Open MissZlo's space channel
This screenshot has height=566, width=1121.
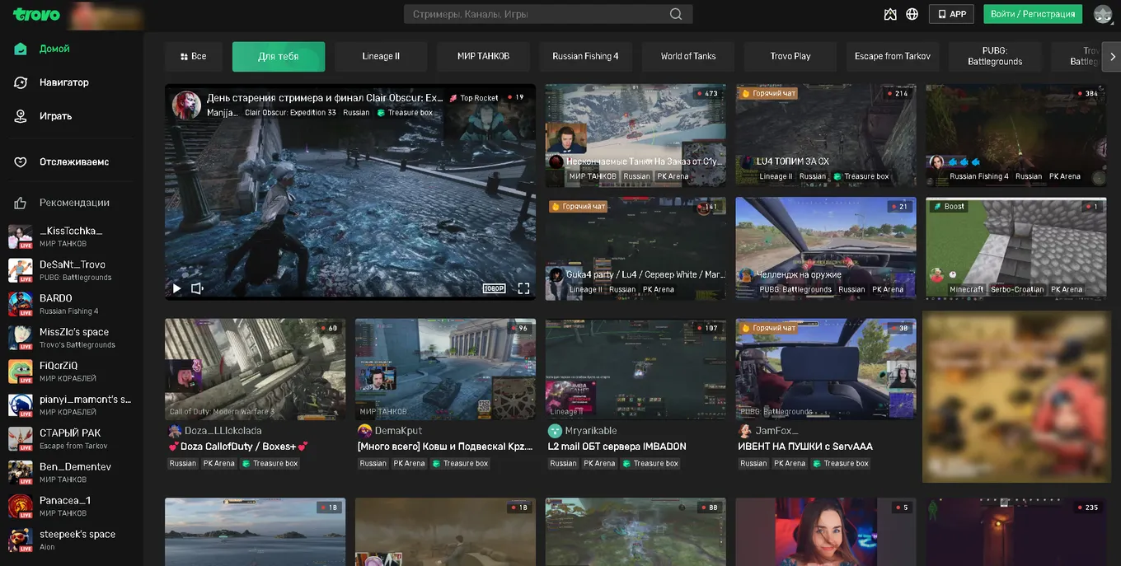pos(72,338)
